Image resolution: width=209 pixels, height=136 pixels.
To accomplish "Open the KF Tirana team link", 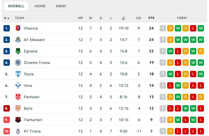I will tap(32, 131).
